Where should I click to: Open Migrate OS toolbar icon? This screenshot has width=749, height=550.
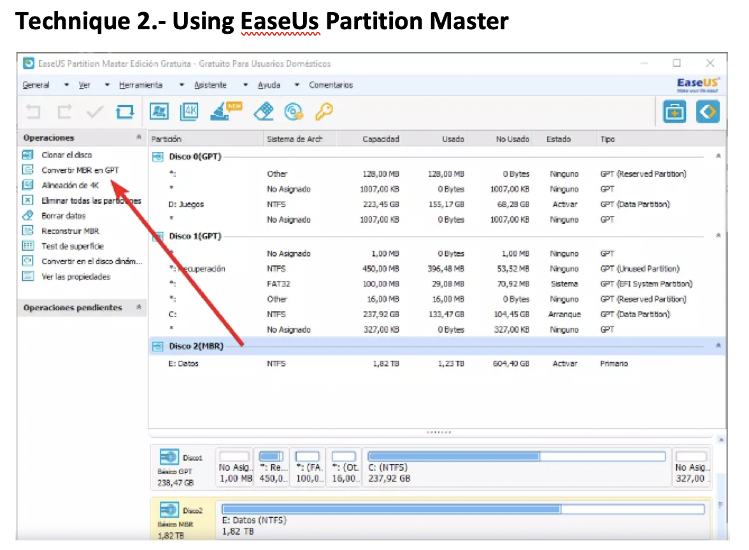point(159,112)
